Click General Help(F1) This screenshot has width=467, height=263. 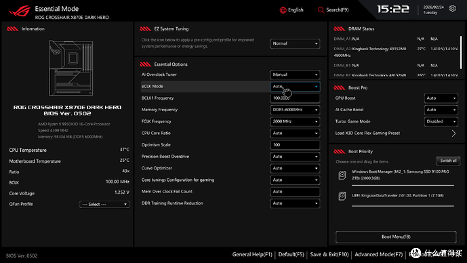pyautogui.click(x=252, y=254)
